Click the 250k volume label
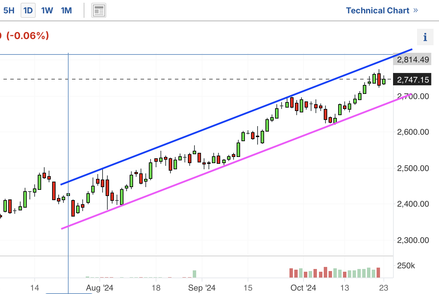This screenshot has width=439, height=294. [x=406, y=266]
